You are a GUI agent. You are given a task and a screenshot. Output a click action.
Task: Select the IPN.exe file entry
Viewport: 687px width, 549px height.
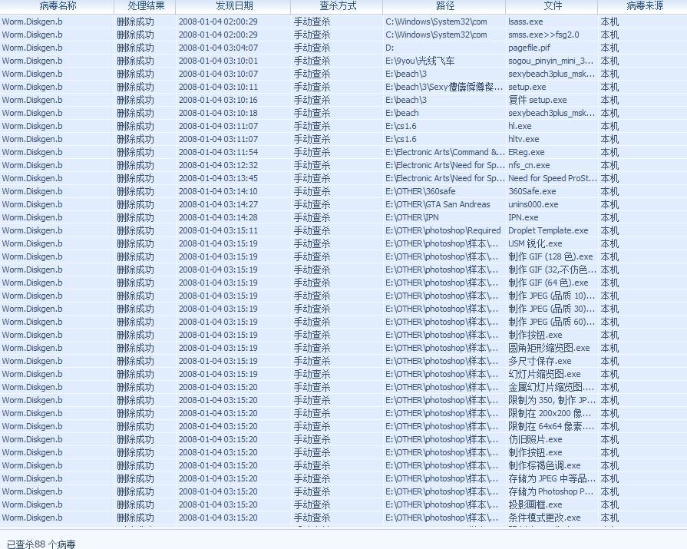pyautogui.click(x=524, y=217)
